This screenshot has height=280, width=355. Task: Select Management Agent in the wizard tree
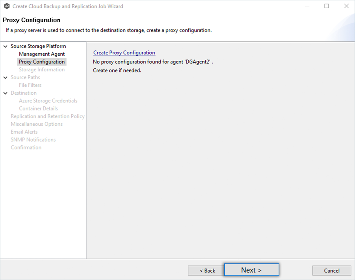[x=42, y=54]
